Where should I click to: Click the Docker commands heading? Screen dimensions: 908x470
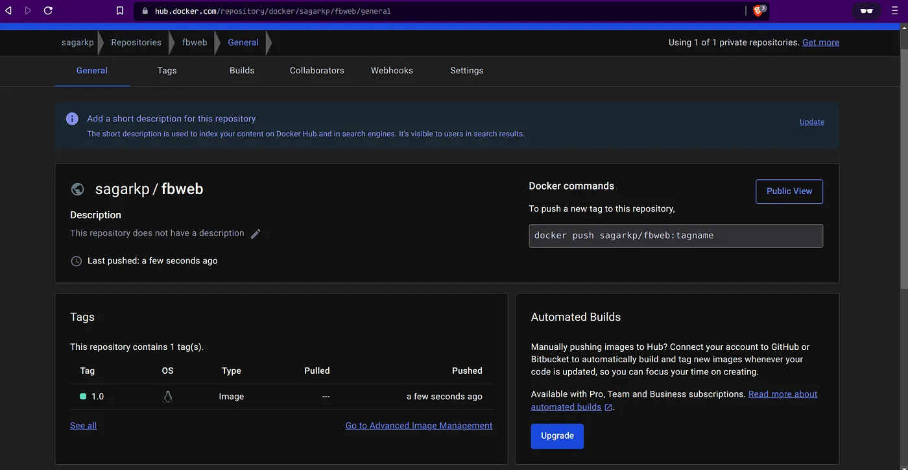point(571,186)
